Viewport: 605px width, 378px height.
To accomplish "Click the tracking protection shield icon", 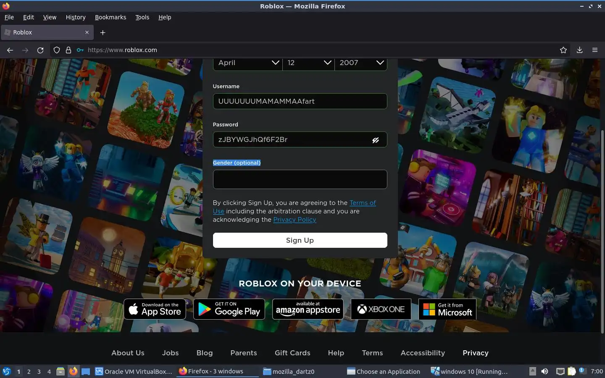I will point(57,50).
